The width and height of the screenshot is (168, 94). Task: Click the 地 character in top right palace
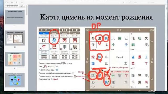[x=133, y=38]
